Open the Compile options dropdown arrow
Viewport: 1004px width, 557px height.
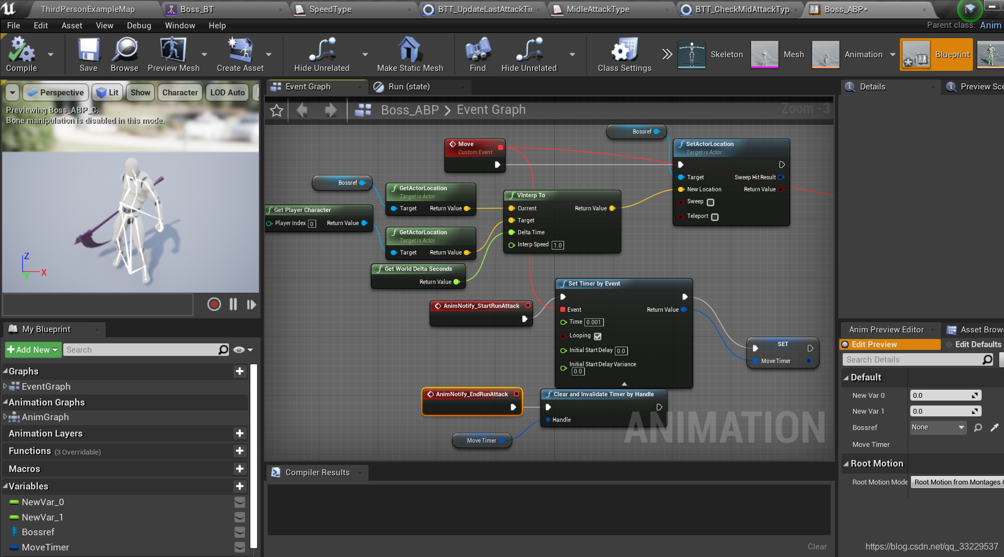pos(51,55)
